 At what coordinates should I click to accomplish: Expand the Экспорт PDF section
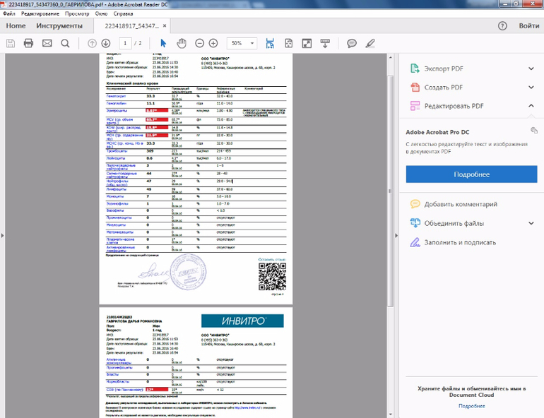[x=531, y=68]
